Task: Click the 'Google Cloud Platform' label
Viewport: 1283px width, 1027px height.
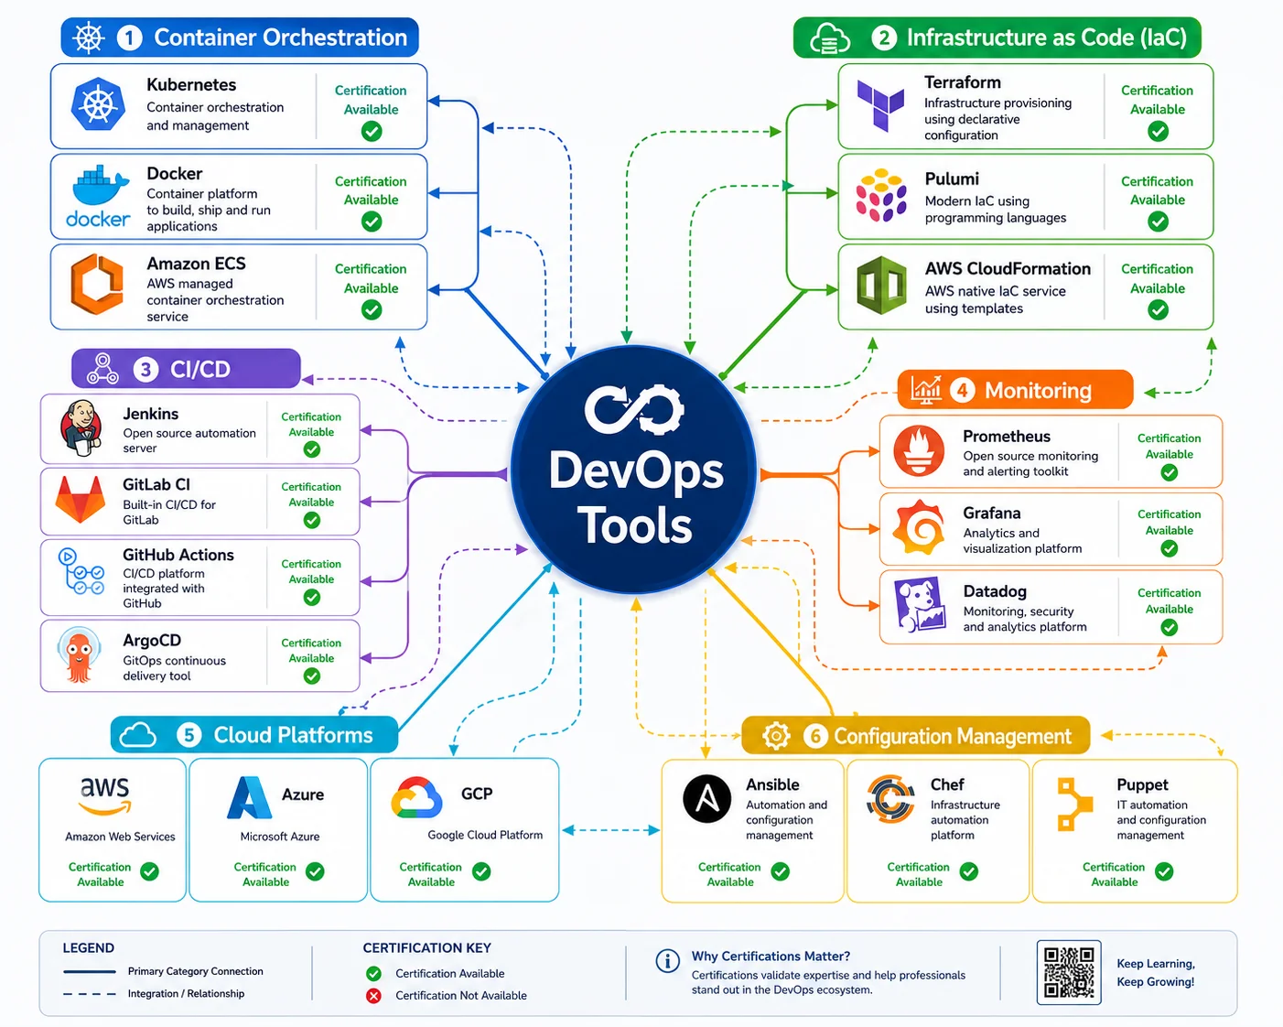Action: click(x=485, y=835)
